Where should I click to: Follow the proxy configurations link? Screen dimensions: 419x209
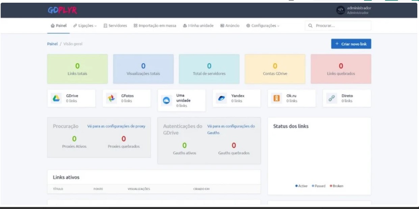pyautogui.click(x=116, y=126)
